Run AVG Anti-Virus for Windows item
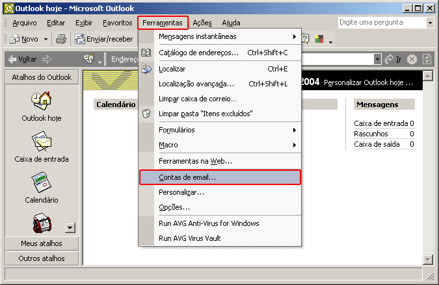 (x=220, y=223)
